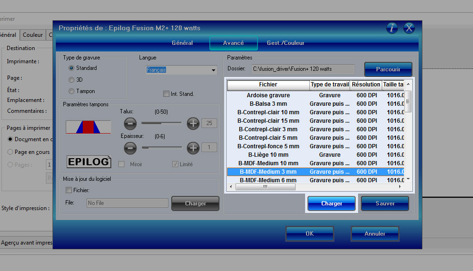Click the horizontal scrollbar thumb
This screenshot has width=473, height=271.
(x=265, y=186)
